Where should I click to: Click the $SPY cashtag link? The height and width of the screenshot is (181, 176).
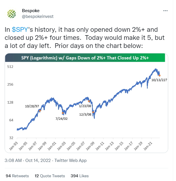tap(20, 29)
